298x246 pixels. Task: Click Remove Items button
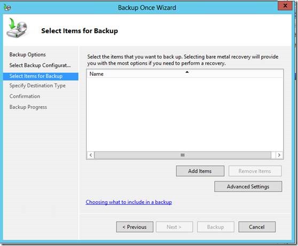click(x=255, y=171)
